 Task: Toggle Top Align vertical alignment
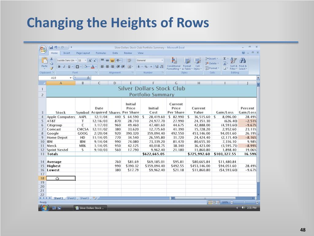pos(102,61)
